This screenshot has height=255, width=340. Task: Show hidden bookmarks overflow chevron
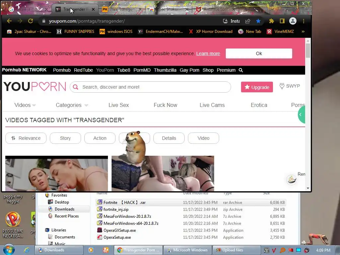click(x=303, y=32)
